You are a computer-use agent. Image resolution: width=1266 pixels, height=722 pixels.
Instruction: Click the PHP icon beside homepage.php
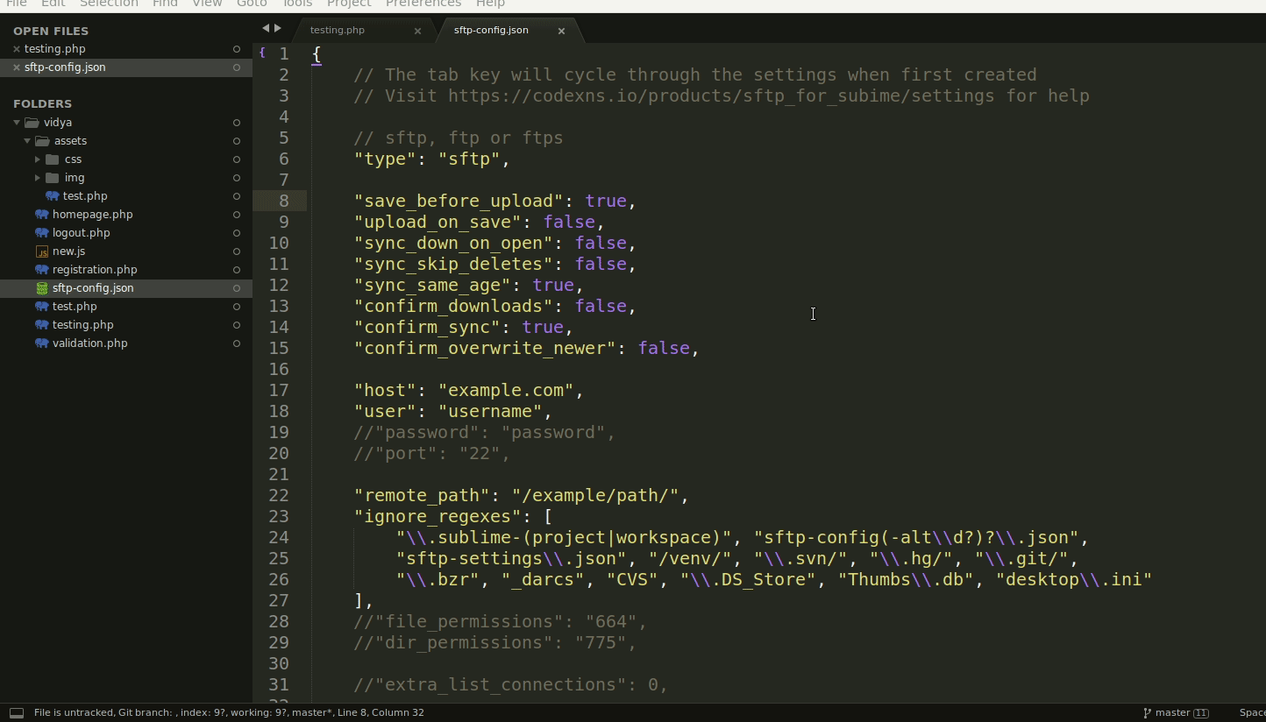pos(41,215)
